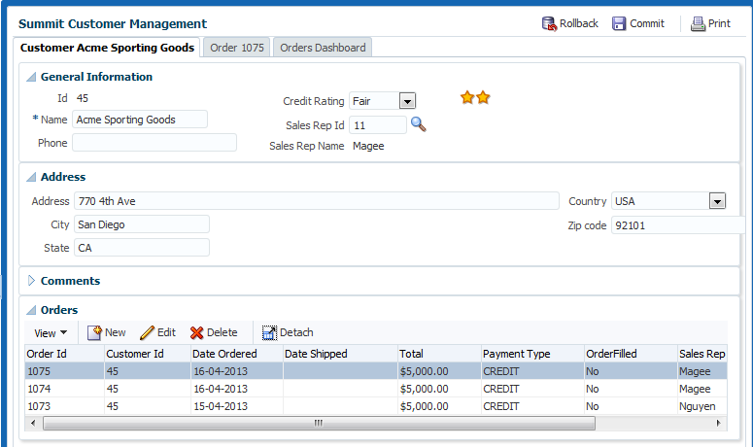Viewport: 753px width, 447px height.
Task: Click the scrollbar left arrow
Action: 33,423
